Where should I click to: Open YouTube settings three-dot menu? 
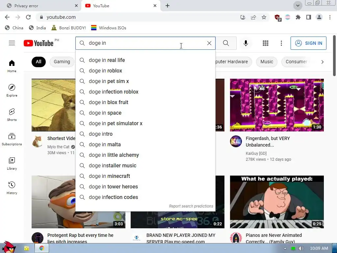click(x=281, y=43)
